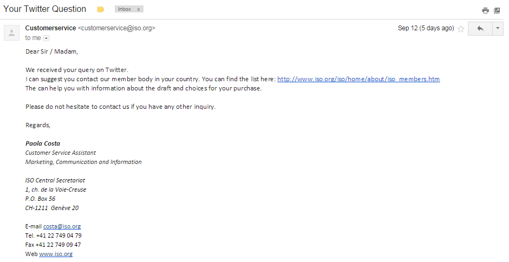This screenshot has width=509, height=262.
Task: Click the Sep 12 date stamp
Action: point(426,28)
